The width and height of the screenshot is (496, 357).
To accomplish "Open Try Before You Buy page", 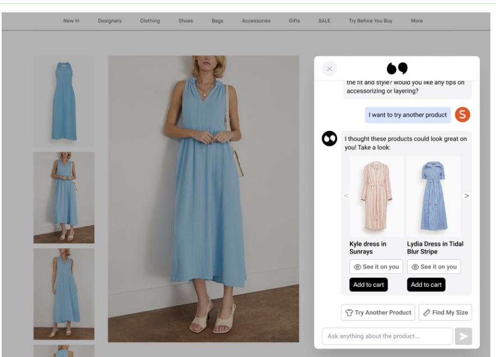I will click(x=370, y=21).
